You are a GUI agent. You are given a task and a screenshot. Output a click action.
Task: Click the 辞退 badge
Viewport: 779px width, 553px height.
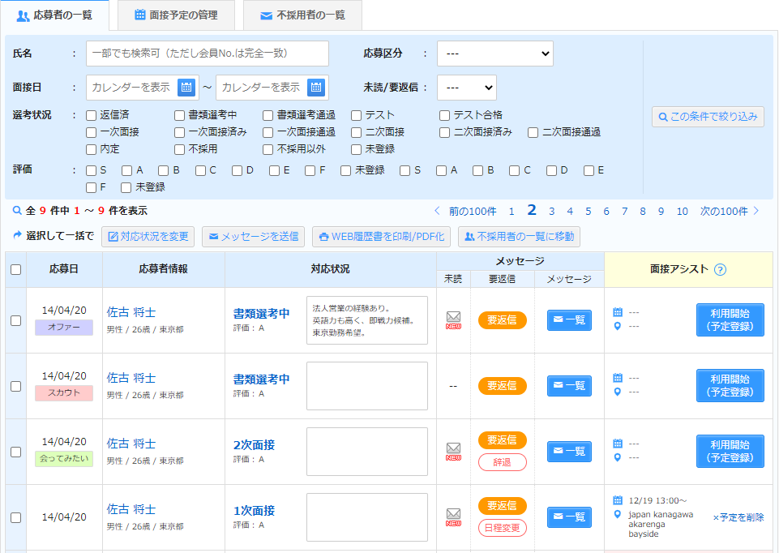(x=503, y=462)
